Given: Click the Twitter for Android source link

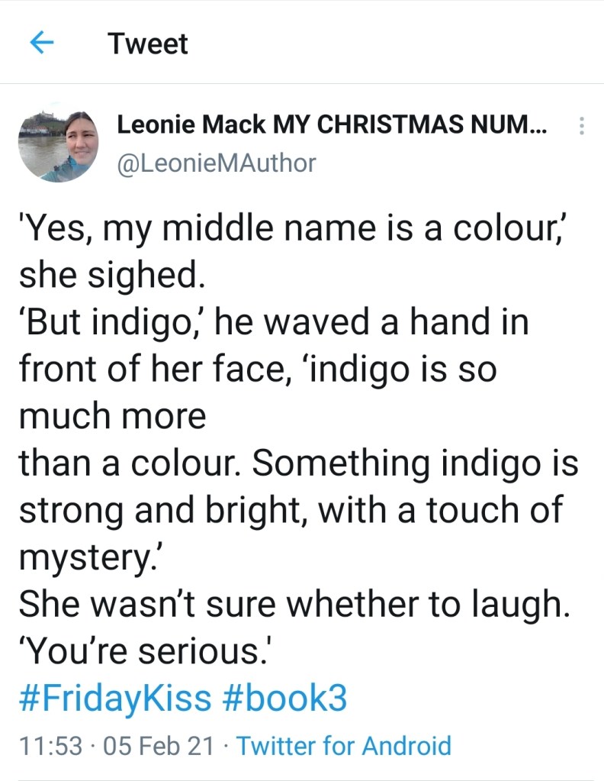Looking at the screenshot, I should pos(344,745).
